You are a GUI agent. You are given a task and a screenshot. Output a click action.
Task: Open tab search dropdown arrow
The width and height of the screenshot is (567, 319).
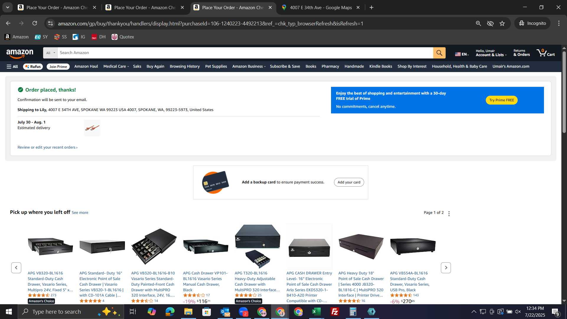click(x=7, y=7)
